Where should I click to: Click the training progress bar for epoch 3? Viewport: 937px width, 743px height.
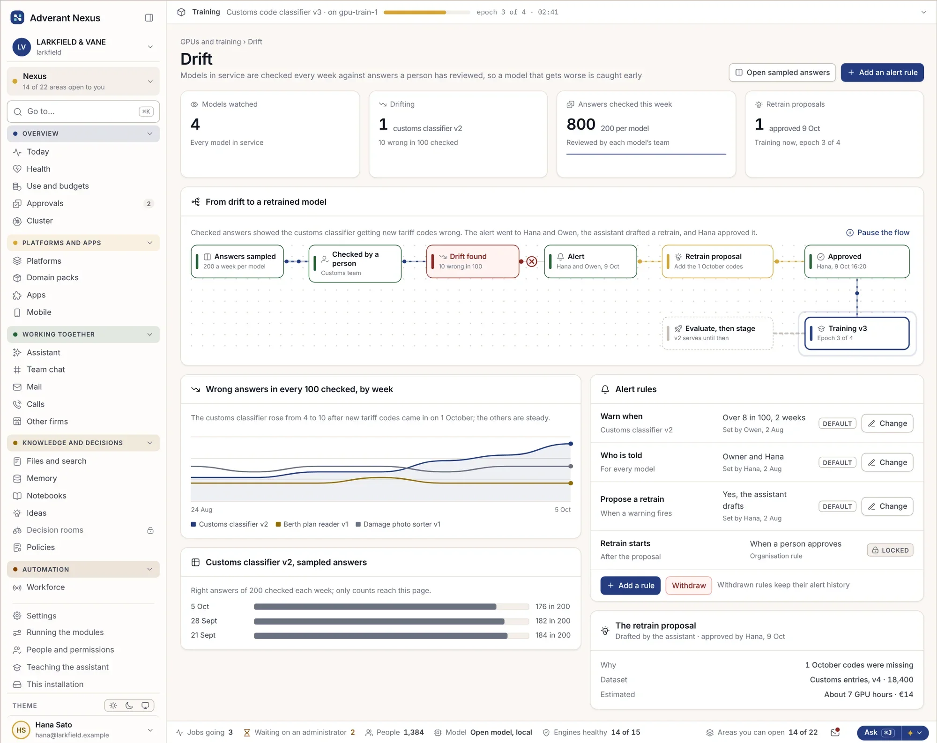click(427, 12)
